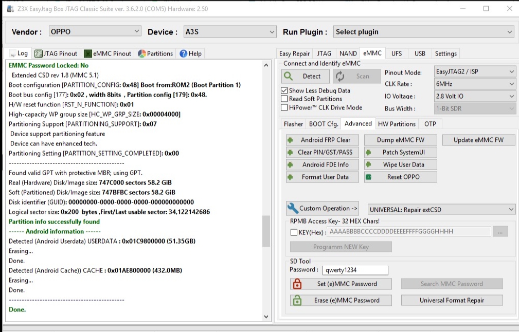This screenshot has width=519, height=332.
Task: Open the Vendor dropdown showing OPPO
Action: [95, 31]
